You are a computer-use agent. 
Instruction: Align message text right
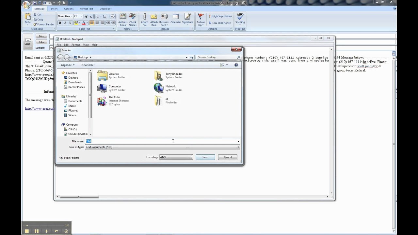point(102,23)
